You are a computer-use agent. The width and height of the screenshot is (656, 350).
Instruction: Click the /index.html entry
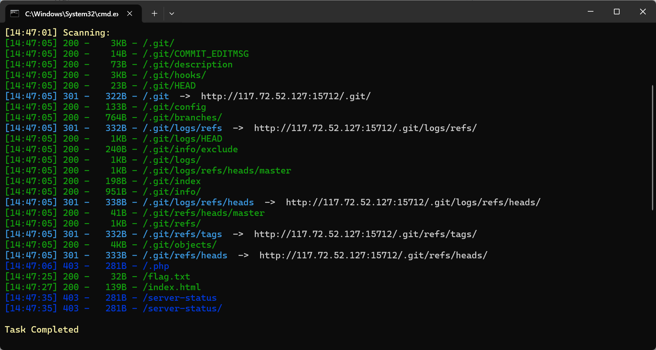[x=172, y=287]
